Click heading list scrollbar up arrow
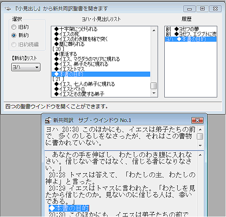The width and height of the screenshot is (226, 217). click(154, 30)
